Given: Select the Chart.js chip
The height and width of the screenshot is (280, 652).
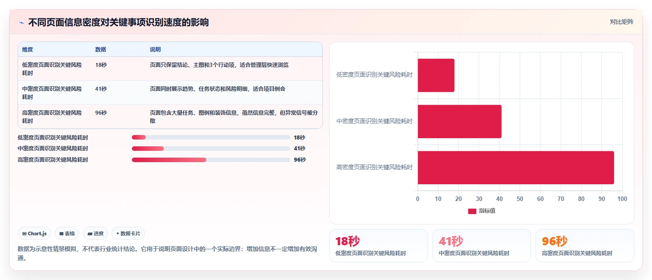Looking at the screenshot, I should pyautogui.click(x=35, y=233).
